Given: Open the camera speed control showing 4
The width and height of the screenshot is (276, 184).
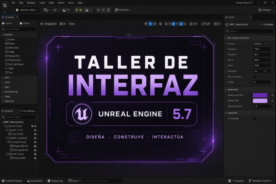Looking at the screenshot, I should point(217,24).
